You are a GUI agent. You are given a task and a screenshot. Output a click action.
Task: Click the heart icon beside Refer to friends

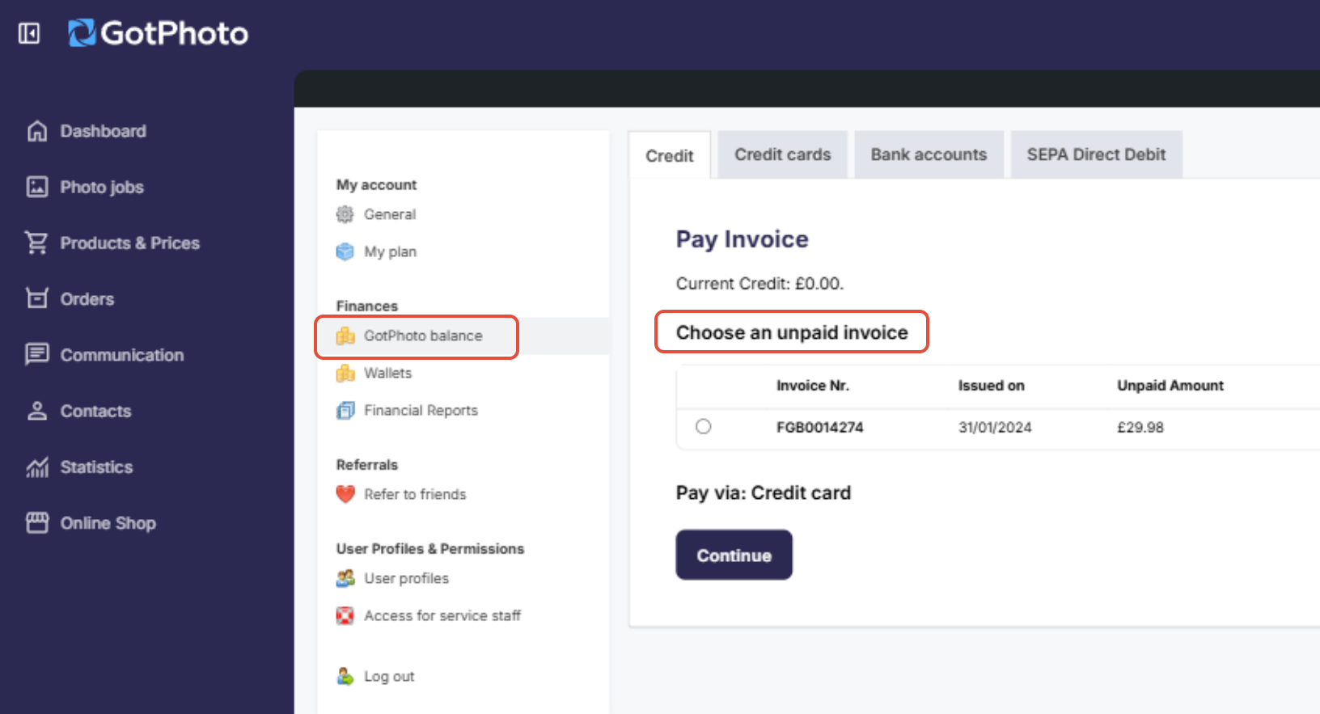click(x=345, y=494)
